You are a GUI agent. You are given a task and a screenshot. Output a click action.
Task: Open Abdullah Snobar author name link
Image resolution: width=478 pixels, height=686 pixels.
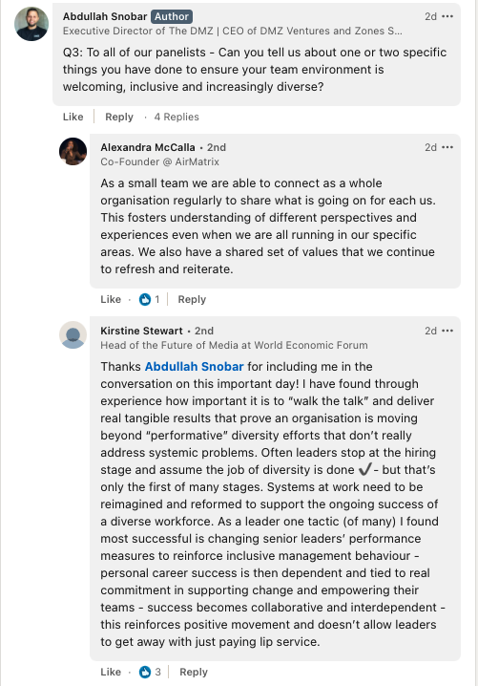[105, 16]
